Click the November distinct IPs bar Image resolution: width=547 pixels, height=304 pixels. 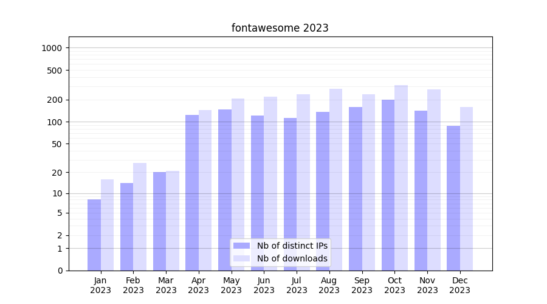click(421, 190)
